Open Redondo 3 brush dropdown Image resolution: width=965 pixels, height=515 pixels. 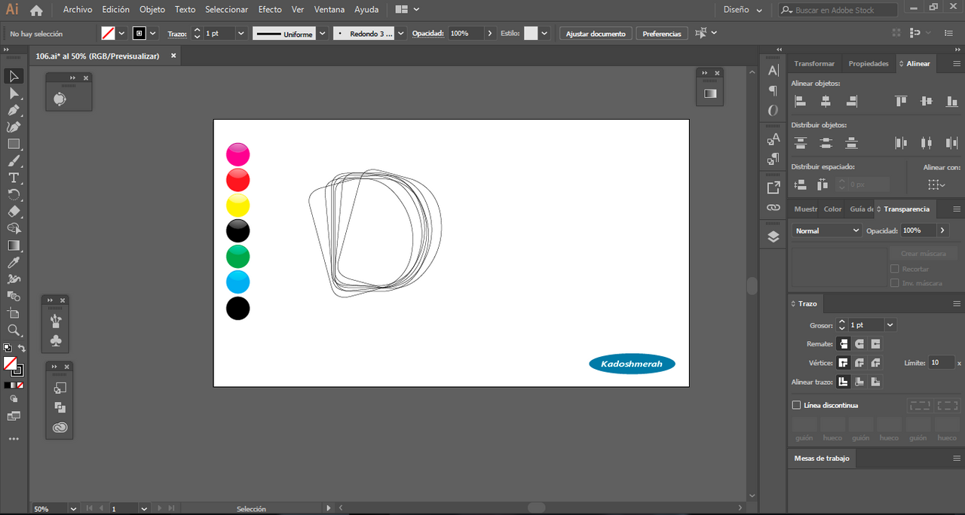pyautogui.click(x=401, y=34)
